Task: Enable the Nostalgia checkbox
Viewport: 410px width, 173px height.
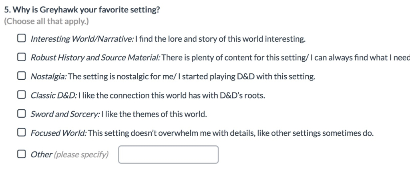Action: tap(22, 76)
